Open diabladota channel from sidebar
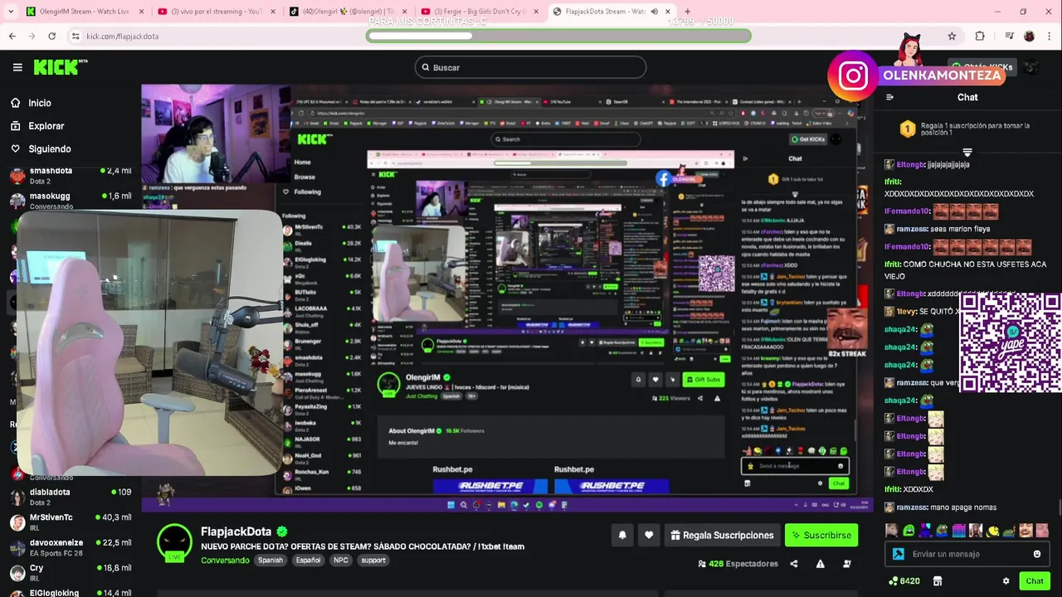Screen dimensions: 1062x597 pyautogui.click(x=71, y=496)
